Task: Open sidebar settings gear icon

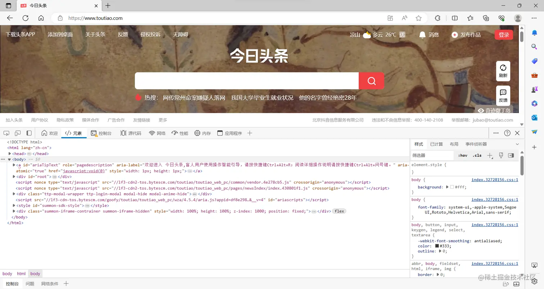Action: pyautogui.click(x=535, y=281)
